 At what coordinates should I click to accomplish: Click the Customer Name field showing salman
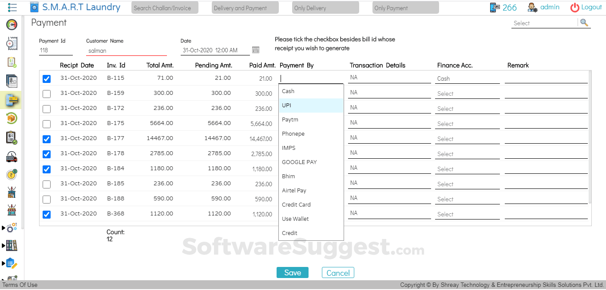pos(127,51)
